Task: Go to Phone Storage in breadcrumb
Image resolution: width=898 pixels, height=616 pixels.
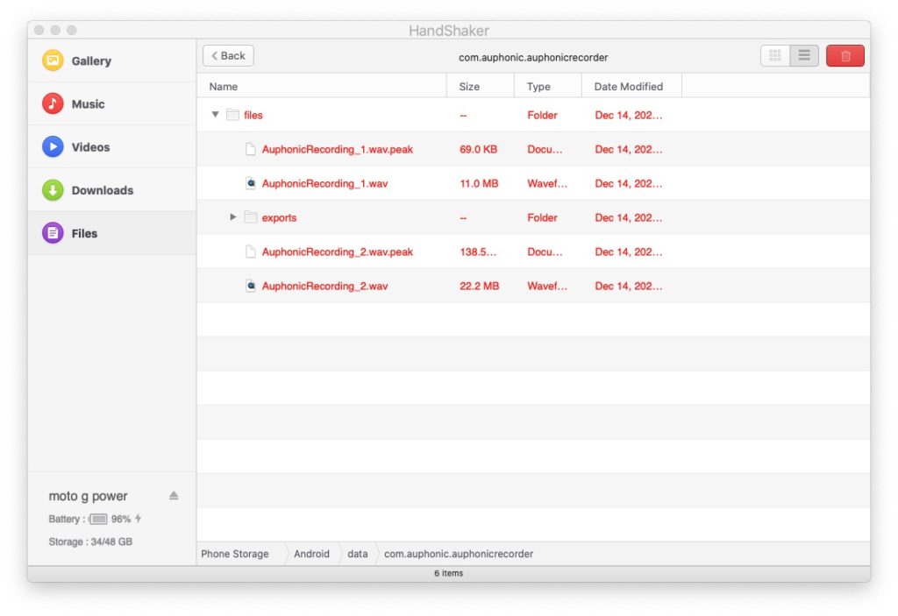Action: (235, 554)
